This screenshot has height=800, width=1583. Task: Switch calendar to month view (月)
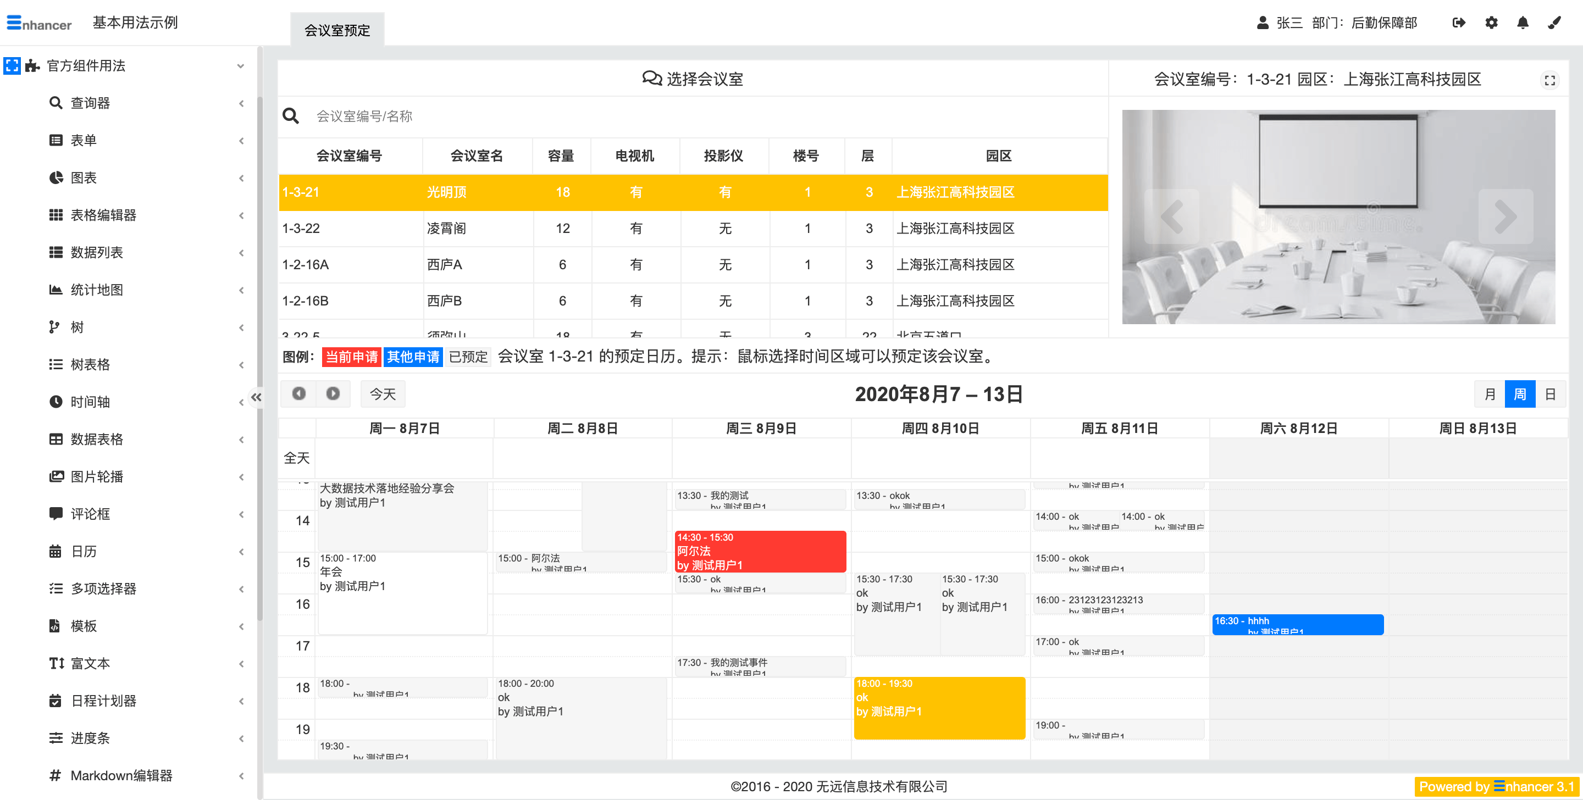[1490, 394]
